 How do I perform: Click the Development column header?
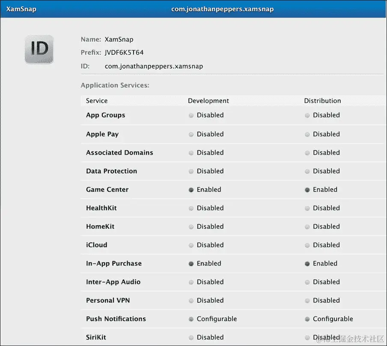click(x=208, y=101)
